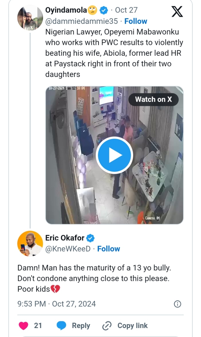
Task: Click the copy link chain icon
Action: coord(106,326)
